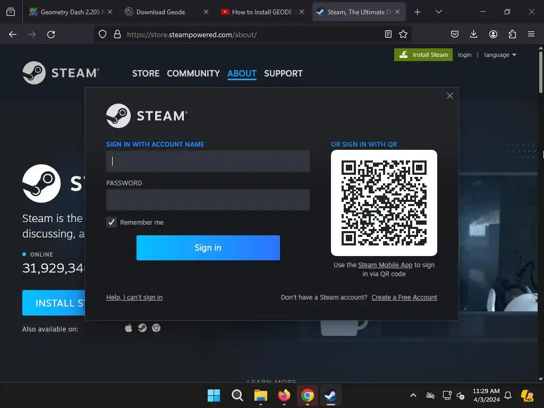Click the green Install Steam button
The image size is (544, 408).
click(423, 55)
